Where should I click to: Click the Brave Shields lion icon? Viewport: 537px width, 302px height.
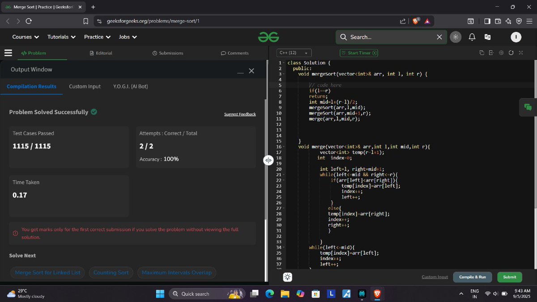tap(416, 21)
